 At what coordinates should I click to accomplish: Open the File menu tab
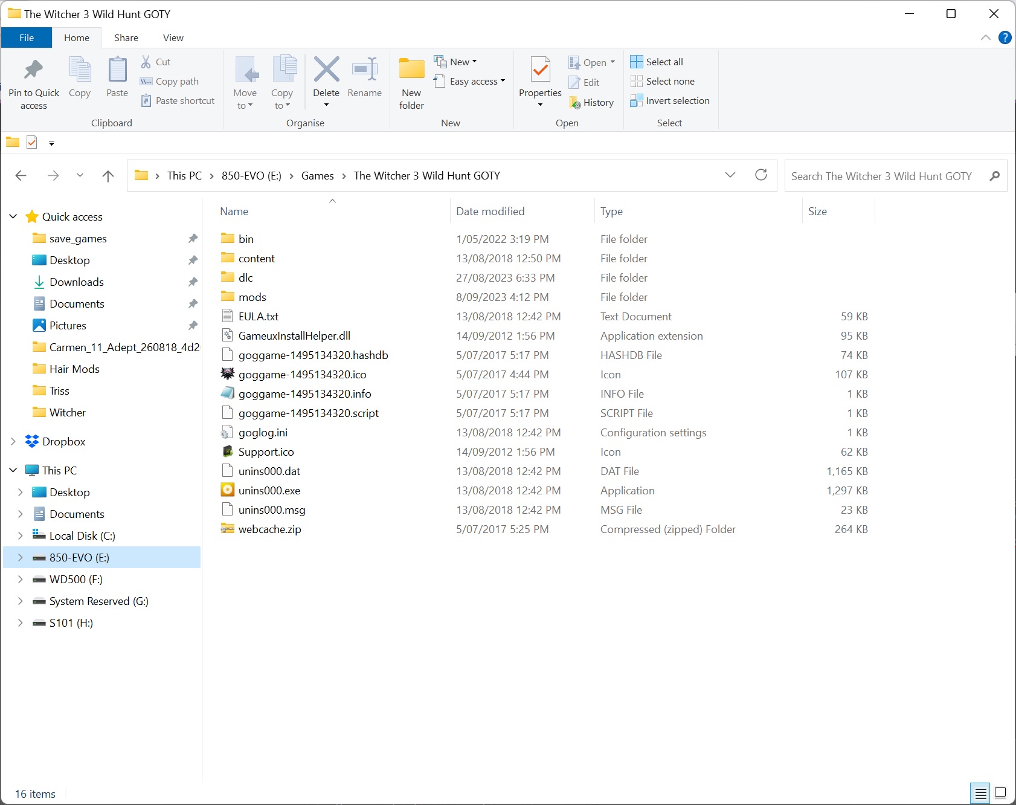click(27, 37)
